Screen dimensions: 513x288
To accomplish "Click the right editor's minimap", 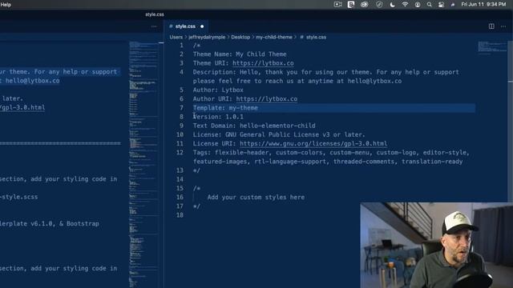I will [491, 47].
